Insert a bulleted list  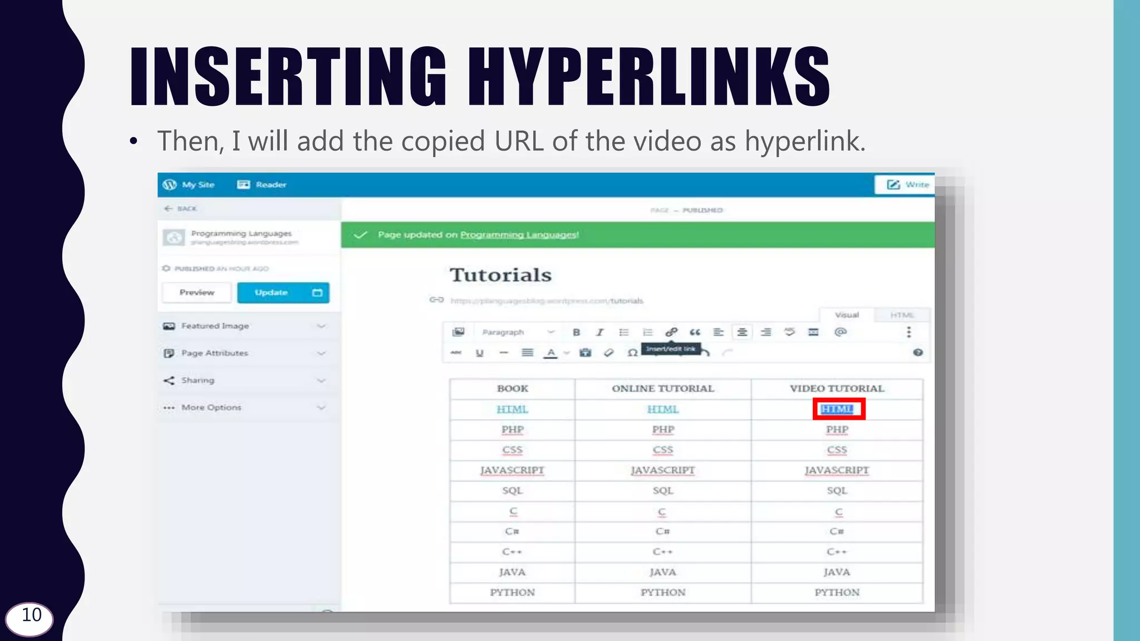tap(624, 332)
